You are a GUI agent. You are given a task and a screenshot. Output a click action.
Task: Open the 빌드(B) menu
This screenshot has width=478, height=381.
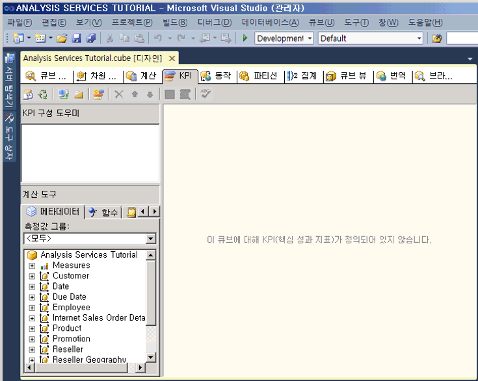[175, 23]
